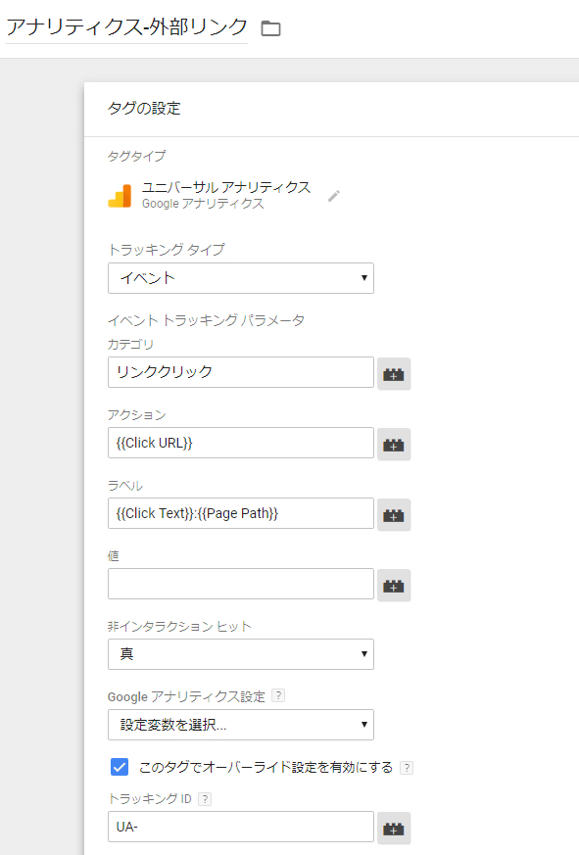
Task: Open the 設定変数を選択 dropdown
Action: tap(241, 725)
